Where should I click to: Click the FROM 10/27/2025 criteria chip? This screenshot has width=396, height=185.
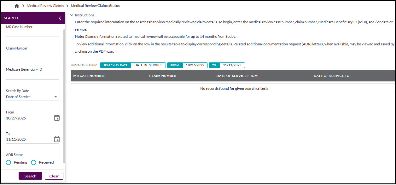(x=187, y=65)
